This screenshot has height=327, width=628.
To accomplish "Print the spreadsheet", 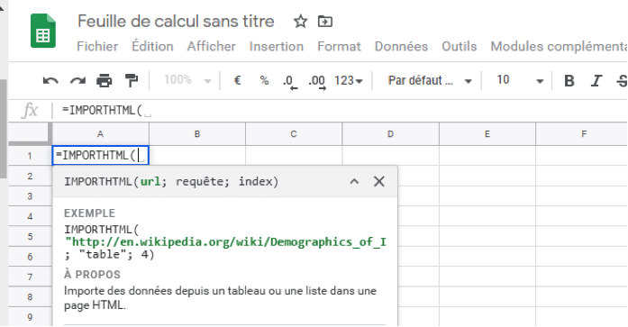I will click(105, 81).
